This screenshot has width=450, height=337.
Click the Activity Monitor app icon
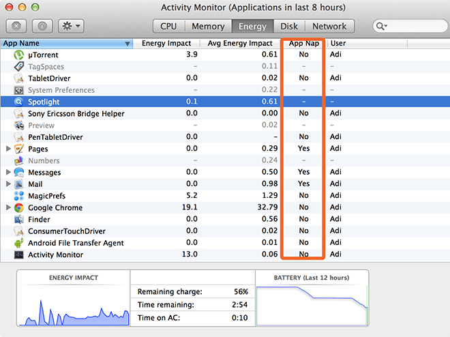[x=19, y=254]
